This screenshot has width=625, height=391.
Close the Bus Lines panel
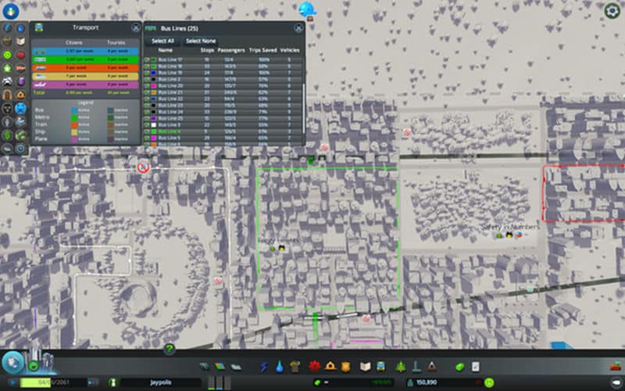coord(298,28)
